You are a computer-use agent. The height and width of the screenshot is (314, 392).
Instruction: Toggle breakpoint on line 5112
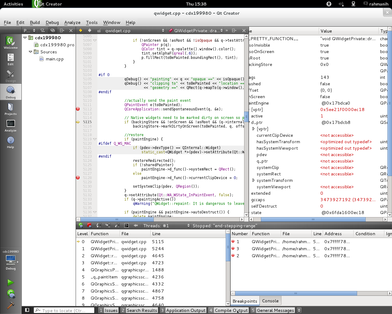[x=78, y=109]
